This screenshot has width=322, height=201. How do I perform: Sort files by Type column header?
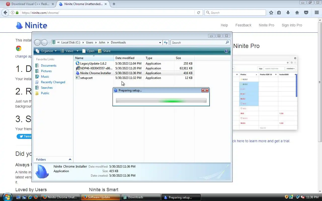(x=159, y=58)
